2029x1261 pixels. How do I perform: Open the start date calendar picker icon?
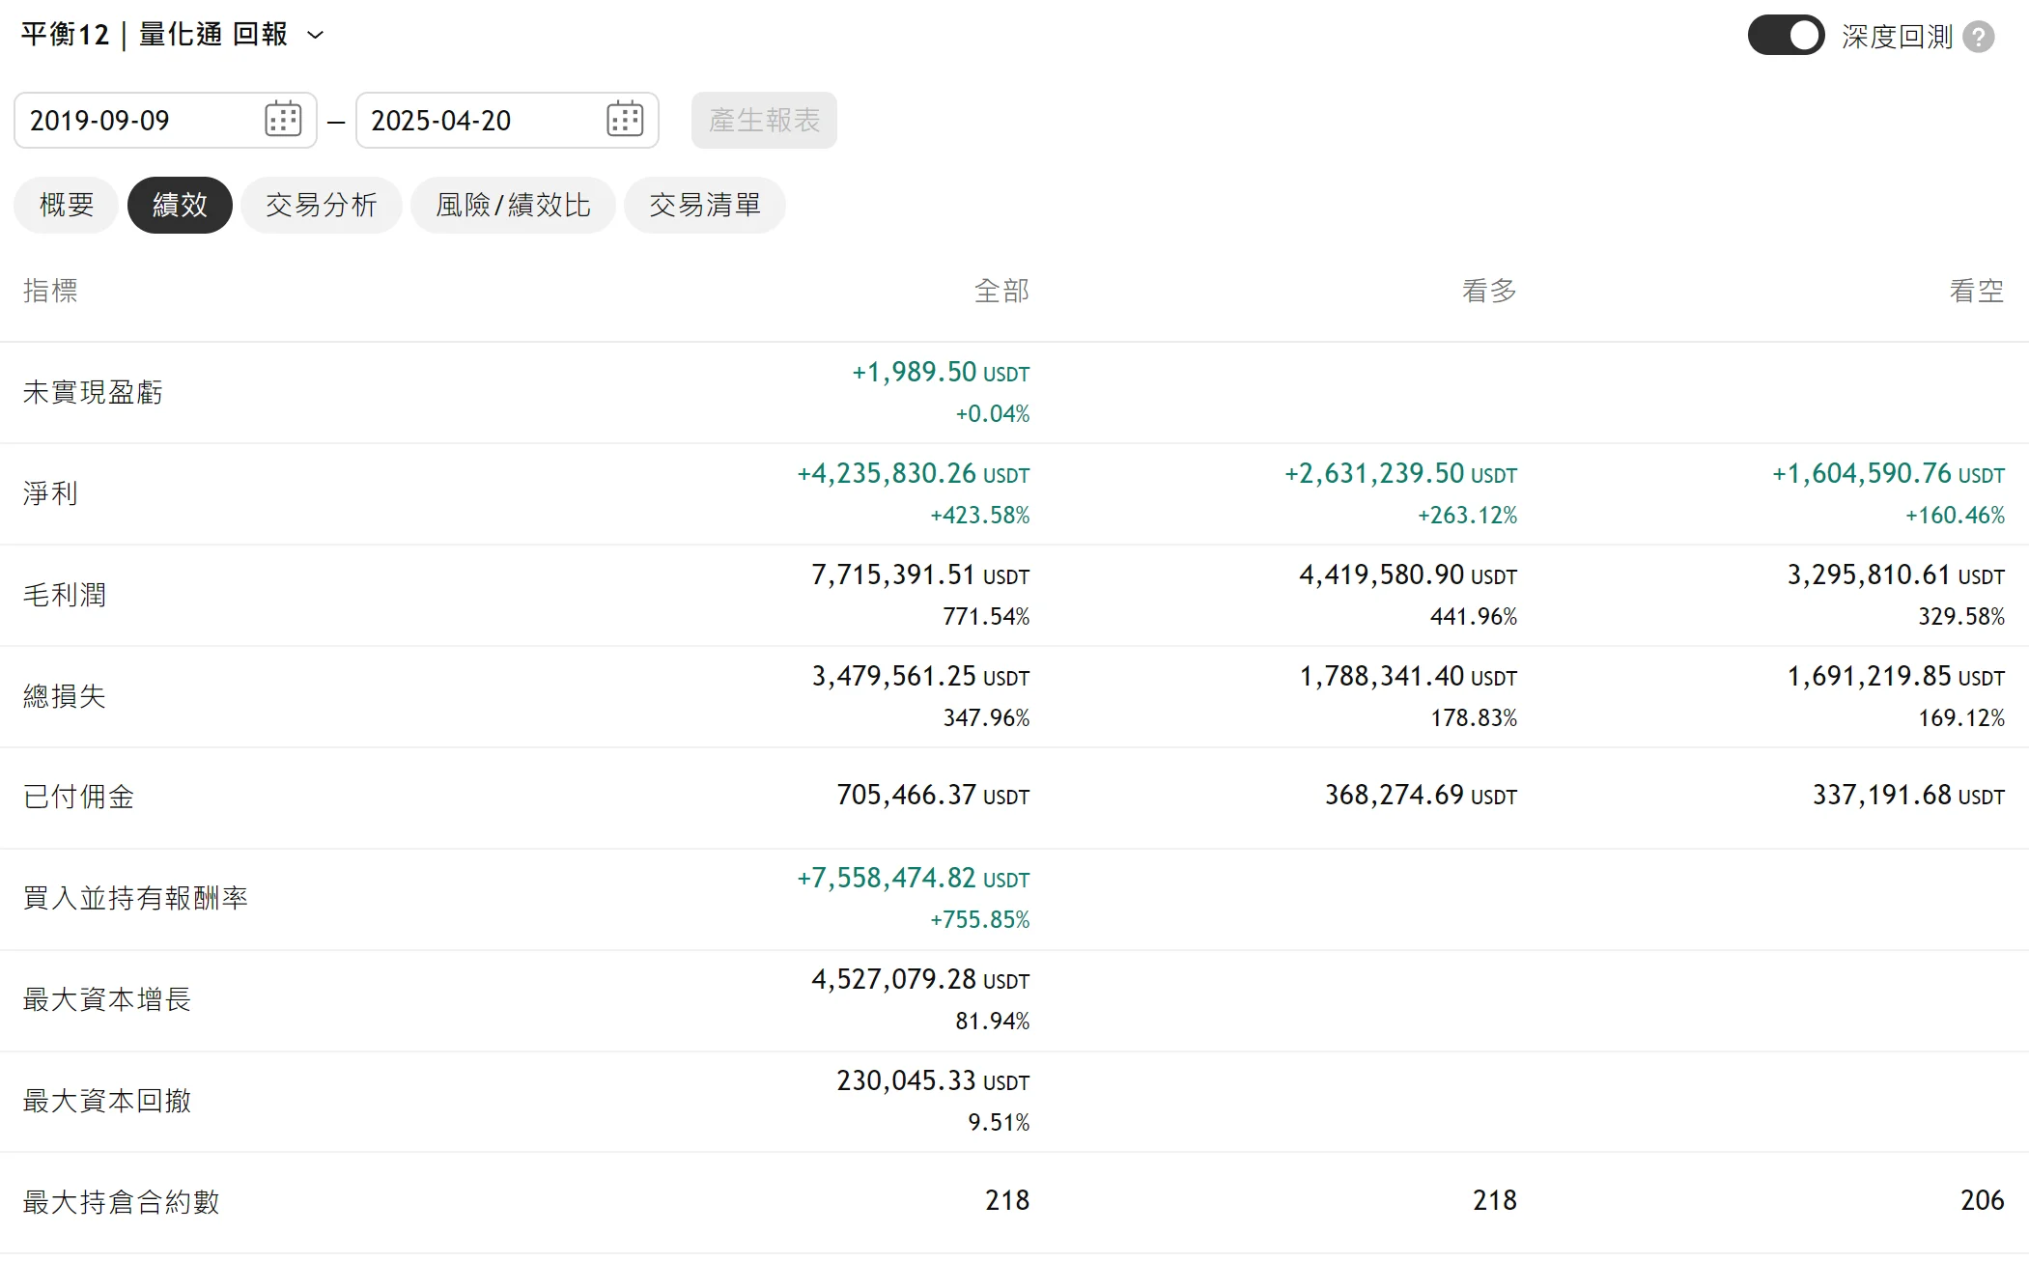click(x=283, y=120)
